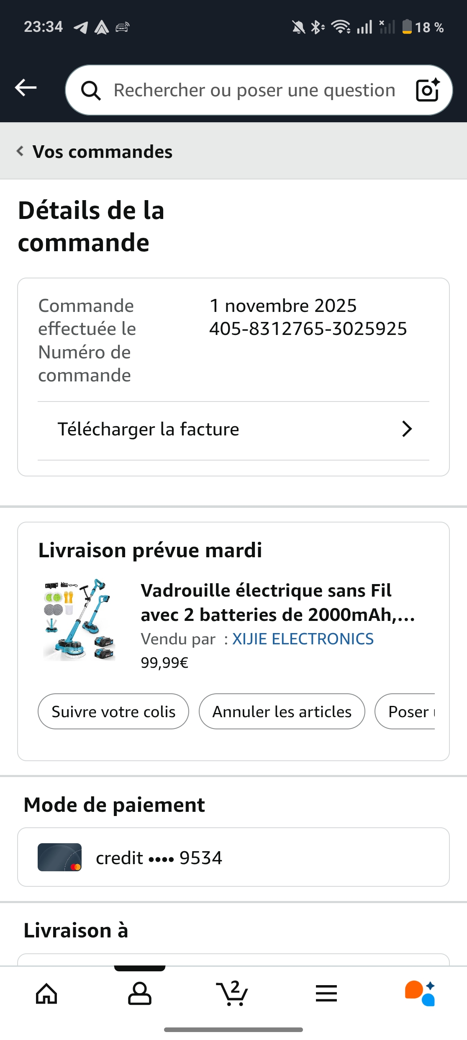Open the Rufus AI assistant

[420, 993]
